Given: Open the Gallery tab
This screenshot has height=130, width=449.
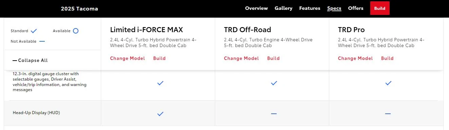Looking at the screenshot, I should [x=283, y=8].
